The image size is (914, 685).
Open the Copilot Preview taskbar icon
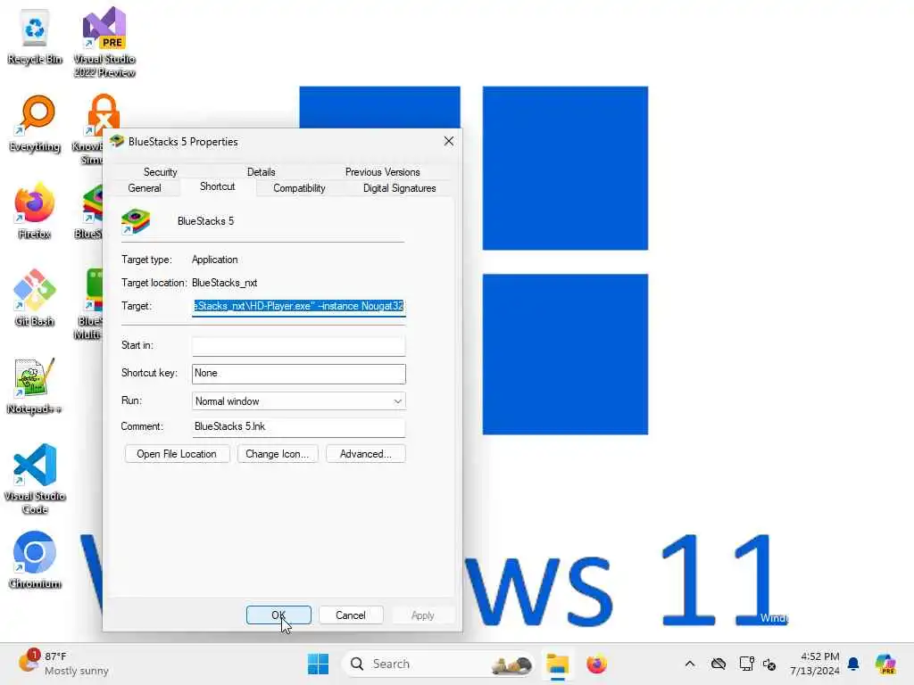tap(885, 664)
